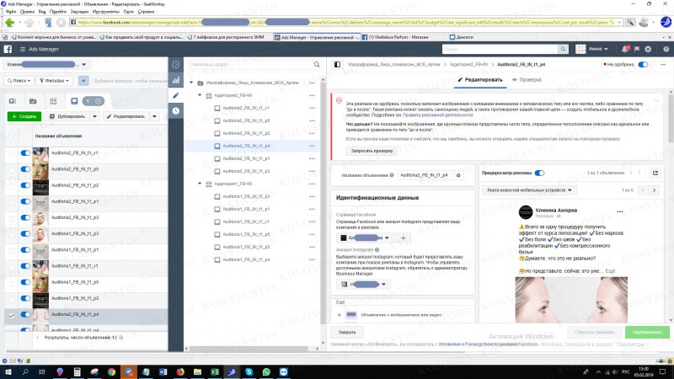Open three-dot menu in top right of edit panel

(663, 65)
